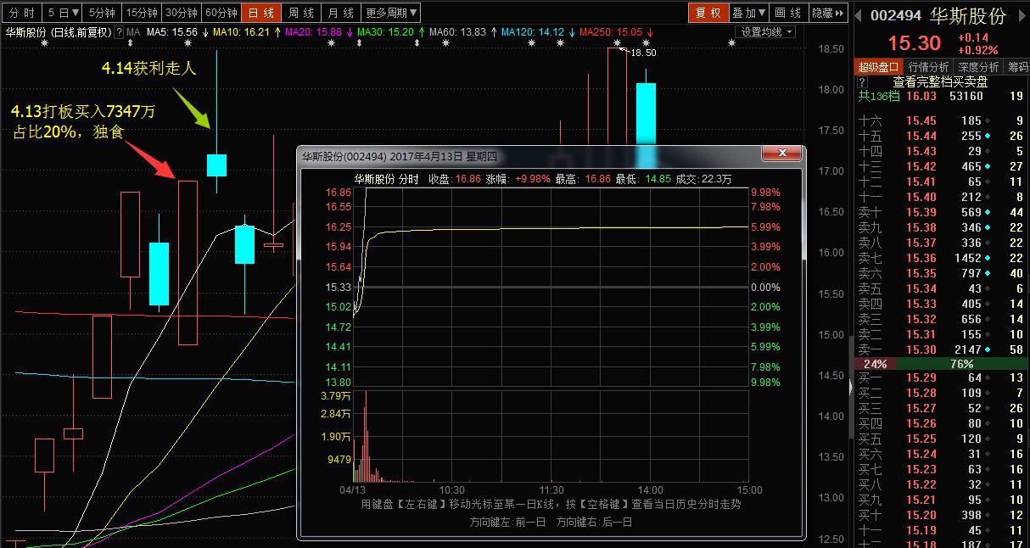Click 查看完整档买卖盘 link
The image size is (1030, 548).
point(940,82)
